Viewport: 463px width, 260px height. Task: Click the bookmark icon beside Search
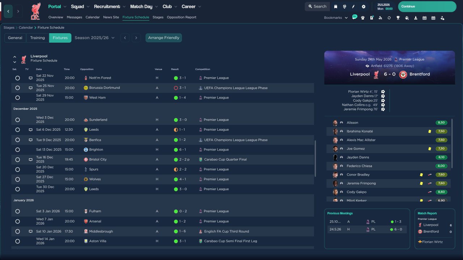336,6
